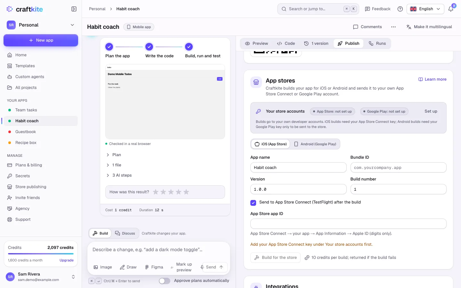The height and width of the screenshot is (288, 461).
Task: Click Set up store accounts
Action: 431,111
